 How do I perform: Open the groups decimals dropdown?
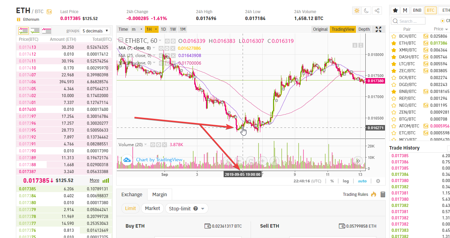(x=95, y=31)
